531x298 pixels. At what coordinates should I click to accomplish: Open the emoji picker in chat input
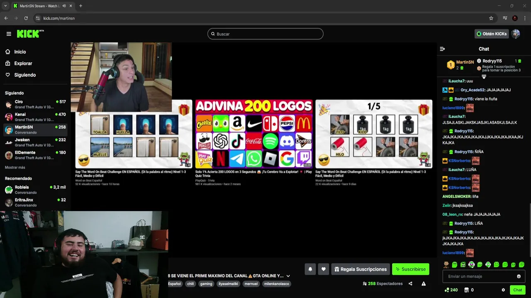pyautogui.click(x=519, y=276)
